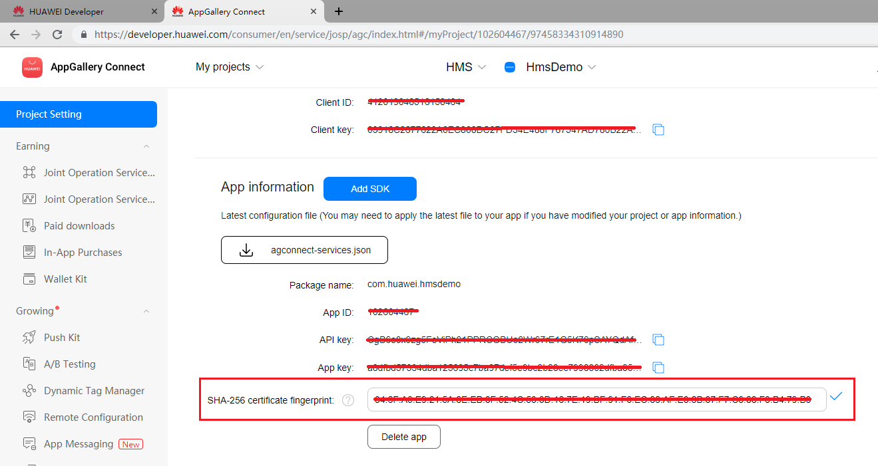Click the Growing section label
The height and width of the screenshot is (466, 878).
[x=35, y=311]
